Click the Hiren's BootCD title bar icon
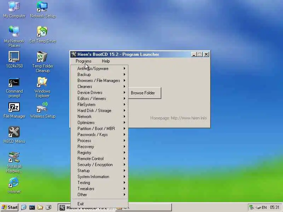The image size is (283, 212). [x=74, y=54]
